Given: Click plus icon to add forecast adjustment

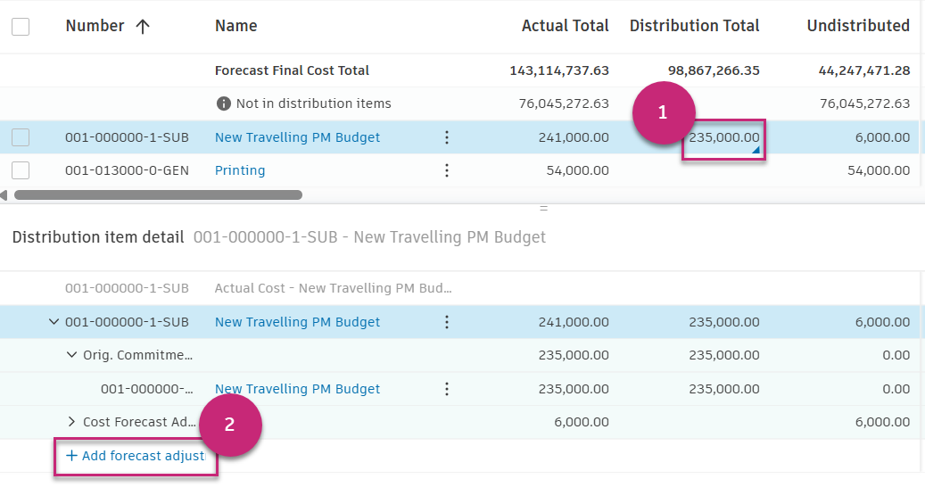Looking at the screenshot, I should pos(71,456).
